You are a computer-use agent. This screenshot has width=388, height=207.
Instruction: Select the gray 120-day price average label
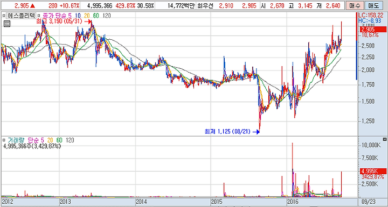click(x=106, y=16)
